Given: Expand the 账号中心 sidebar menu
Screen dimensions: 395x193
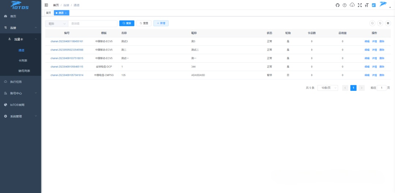Looking at the screenshot, I should click(x=20, y=93).
